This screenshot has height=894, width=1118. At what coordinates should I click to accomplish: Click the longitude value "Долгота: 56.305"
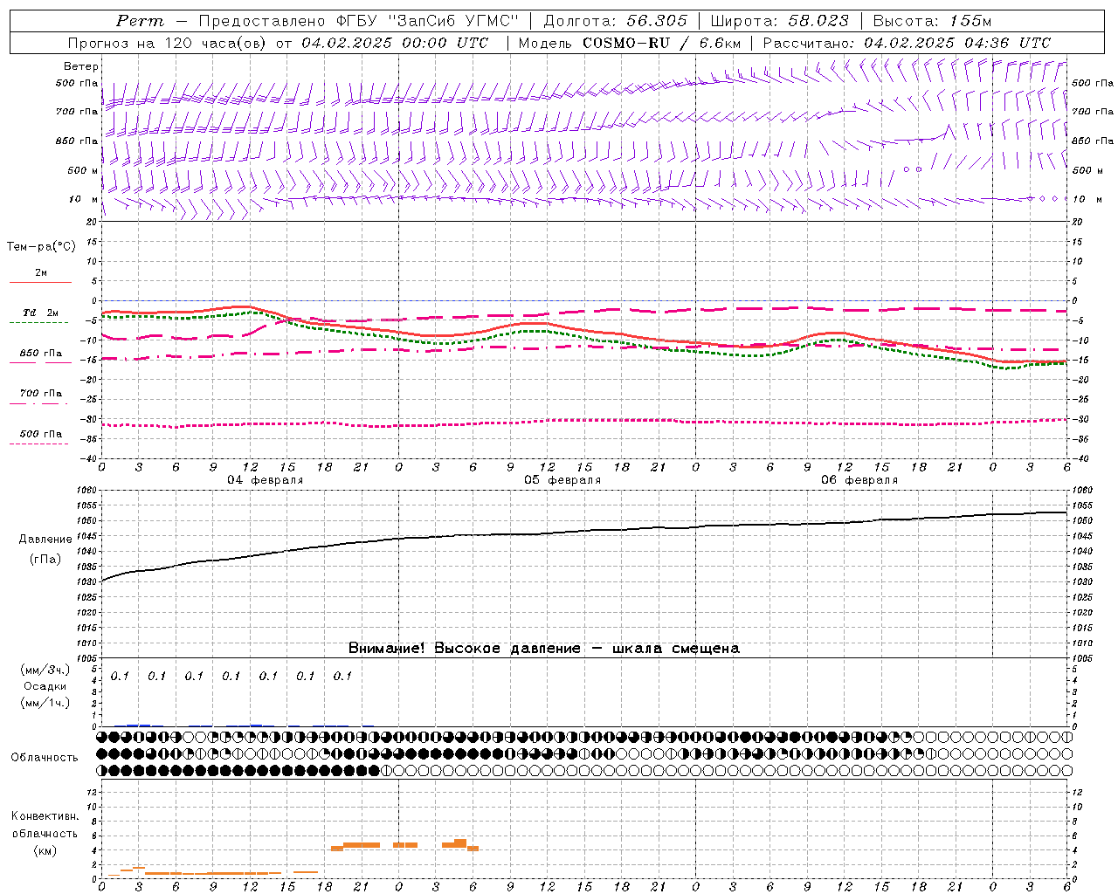(x=616, y=21)
